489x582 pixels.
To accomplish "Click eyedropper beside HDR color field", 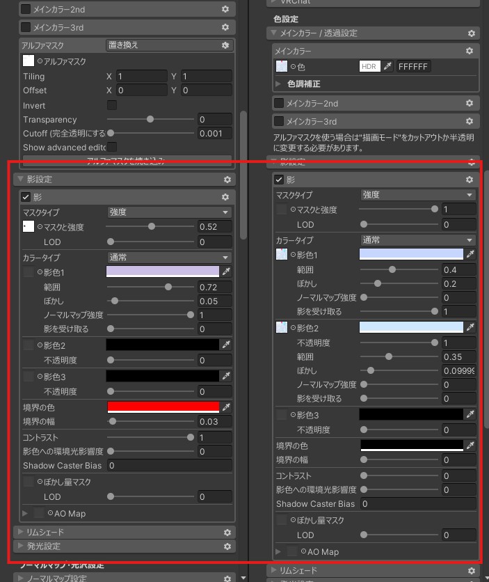I will (x=388, y=67).
